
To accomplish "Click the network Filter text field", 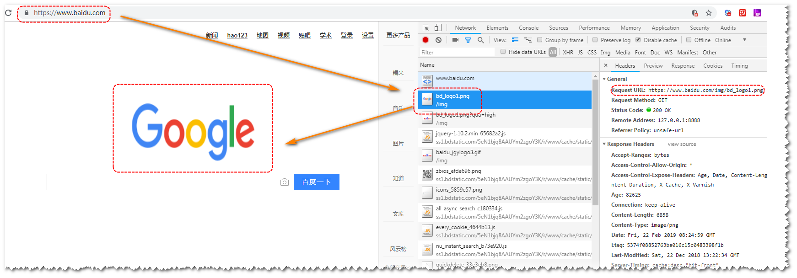I will (457, 52).
